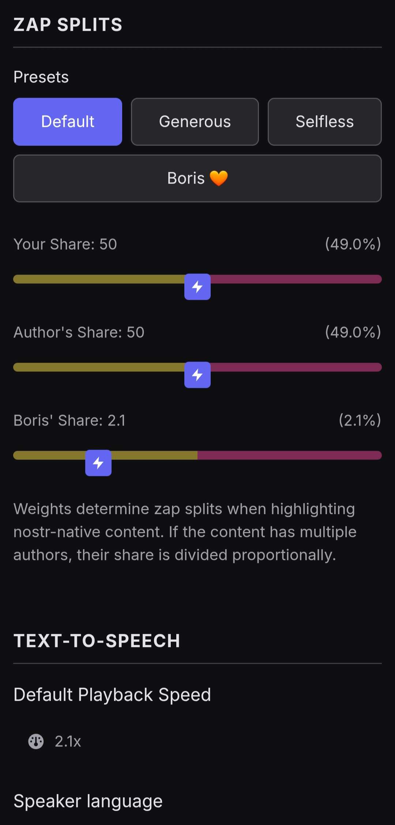Click the Your Share 49.0% percentage
Screen dimensions: 395x825
[353, 244]
